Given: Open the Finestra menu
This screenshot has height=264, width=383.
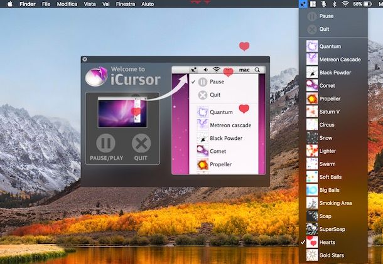Looking at the screenshot, I should tap(126, 4).
